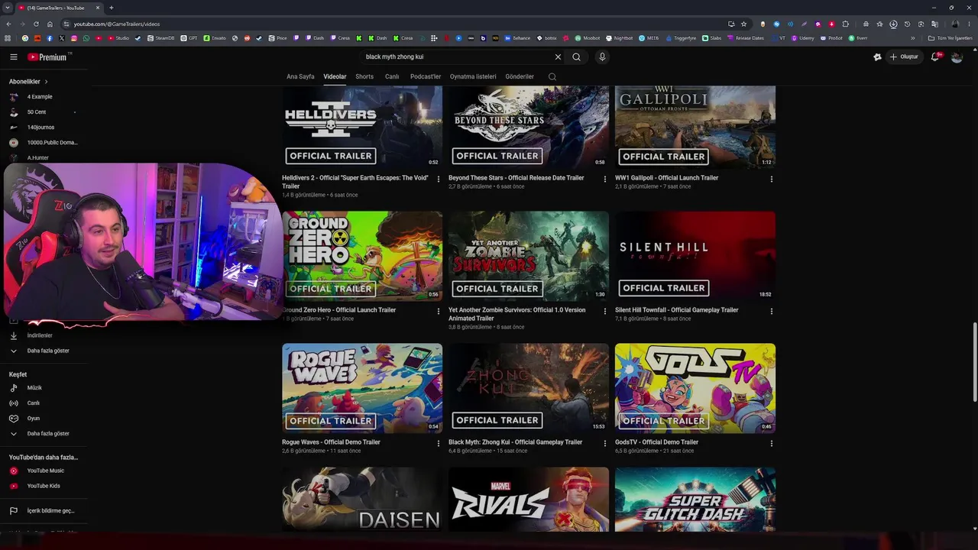Search within the channel using magnifier icon
The width and height of the screenshot is (978, 550).
click(x=552, y=76)
